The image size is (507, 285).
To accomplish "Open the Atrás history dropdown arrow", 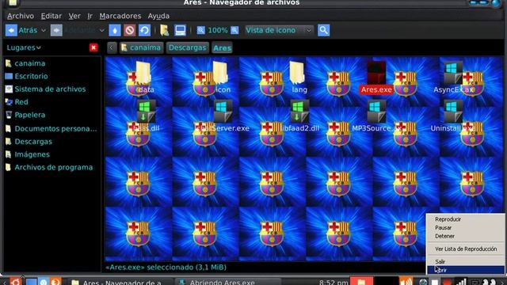I will click(44, 30).
